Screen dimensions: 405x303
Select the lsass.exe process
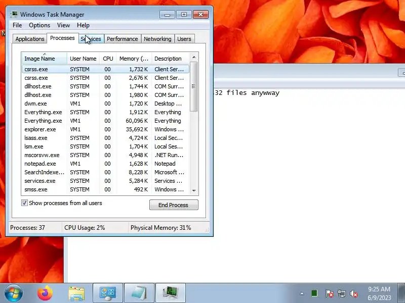pyautogui.click(x=105, y=138)
